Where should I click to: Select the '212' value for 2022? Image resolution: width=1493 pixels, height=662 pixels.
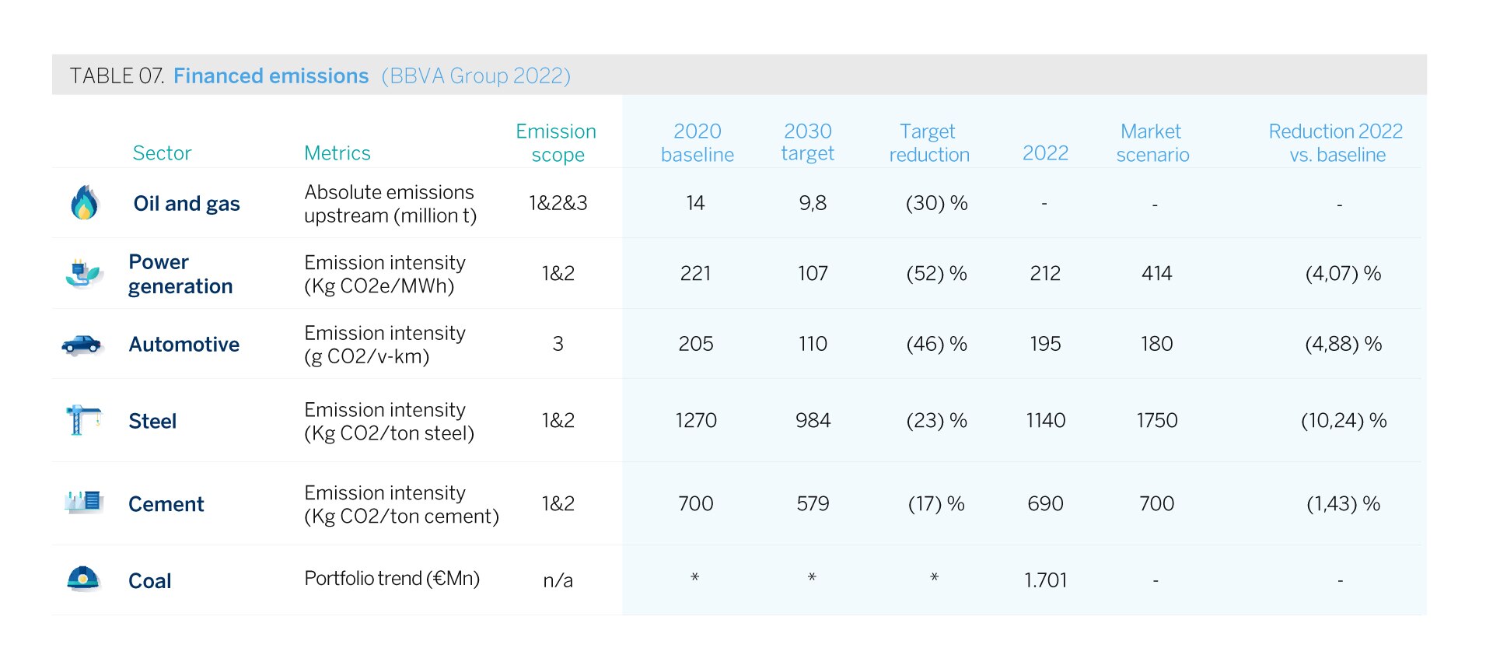(x=1045, y=273)
